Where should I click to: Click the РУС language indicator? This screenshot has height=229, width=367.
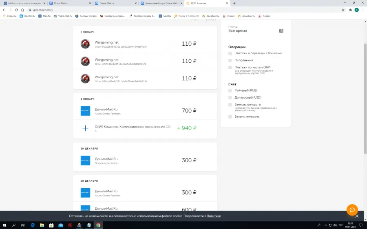[x=340, y=225]
